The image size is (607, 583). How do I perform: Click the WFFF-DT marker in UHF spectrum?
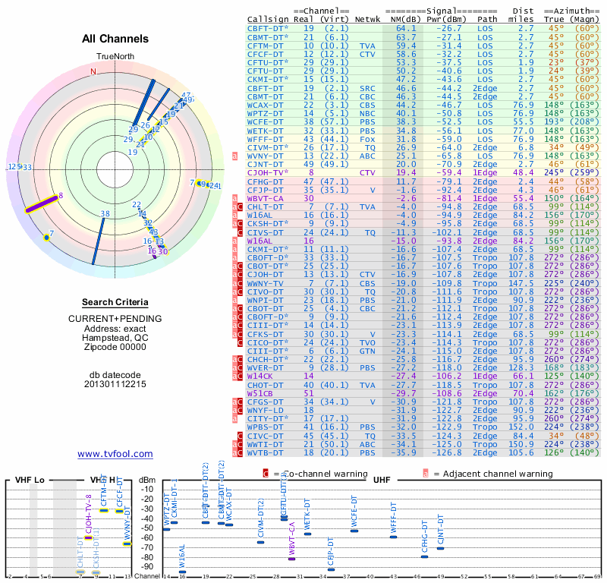393,537
